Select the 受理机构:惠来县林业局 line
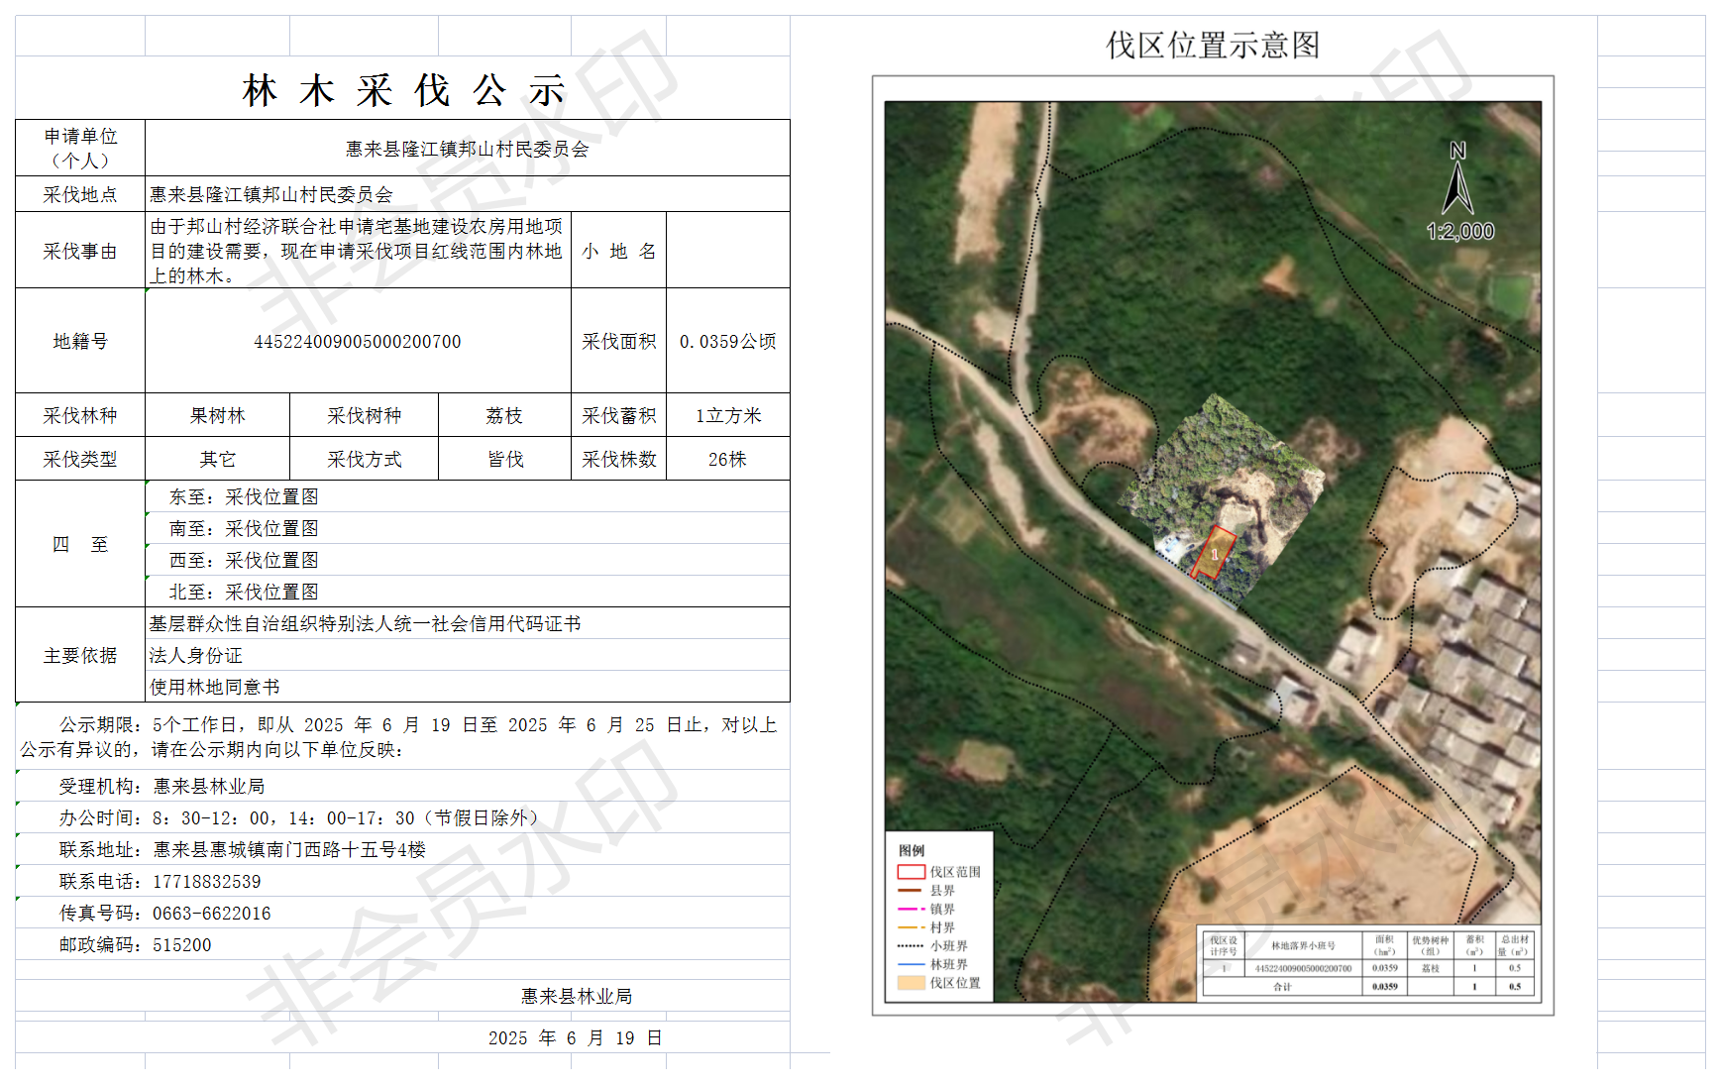The width and height of the screenshot is (1721, 1084). click(402, 786)
